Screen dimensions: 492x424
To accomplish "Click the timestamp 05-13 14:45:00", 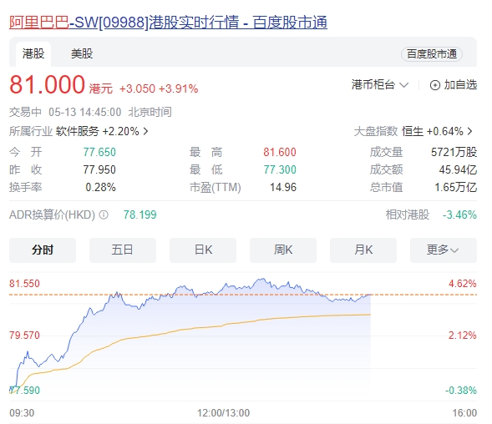I will click(84, 112).
